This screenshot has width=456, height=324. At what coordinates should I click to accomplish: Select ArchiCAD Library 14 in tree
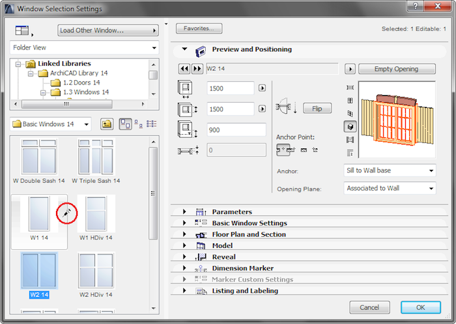click(79, 73)
